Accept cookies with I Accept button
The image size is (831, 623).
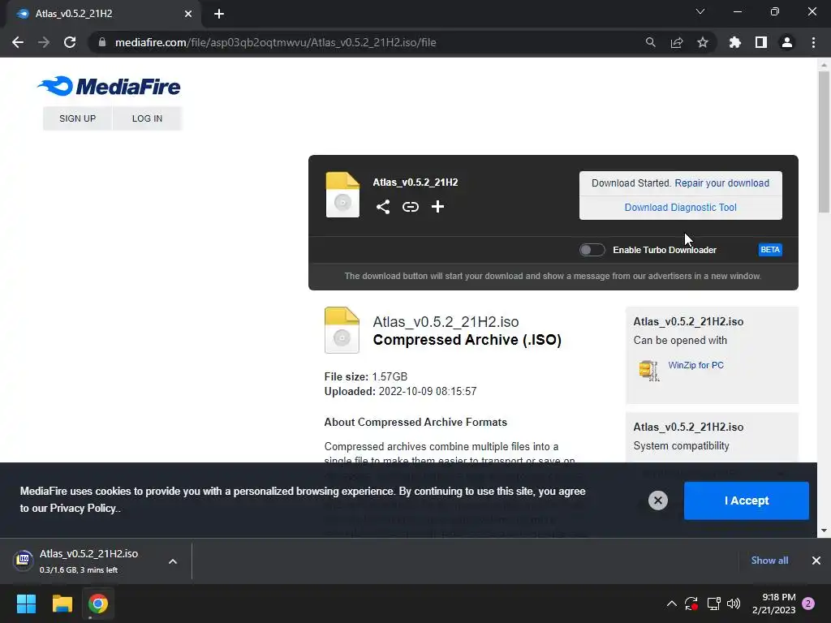(x=747, y=501)
